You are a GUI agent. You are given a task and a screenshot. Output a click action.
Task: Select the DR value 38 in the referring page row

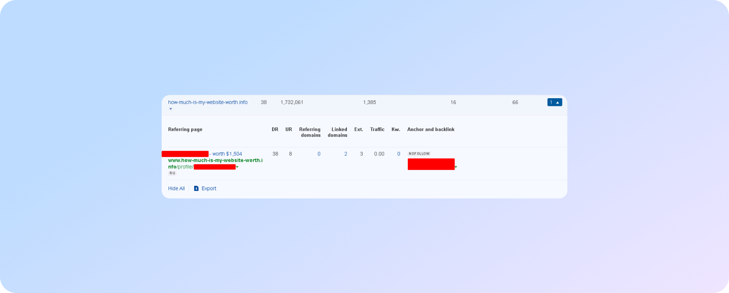coord(275,154)
